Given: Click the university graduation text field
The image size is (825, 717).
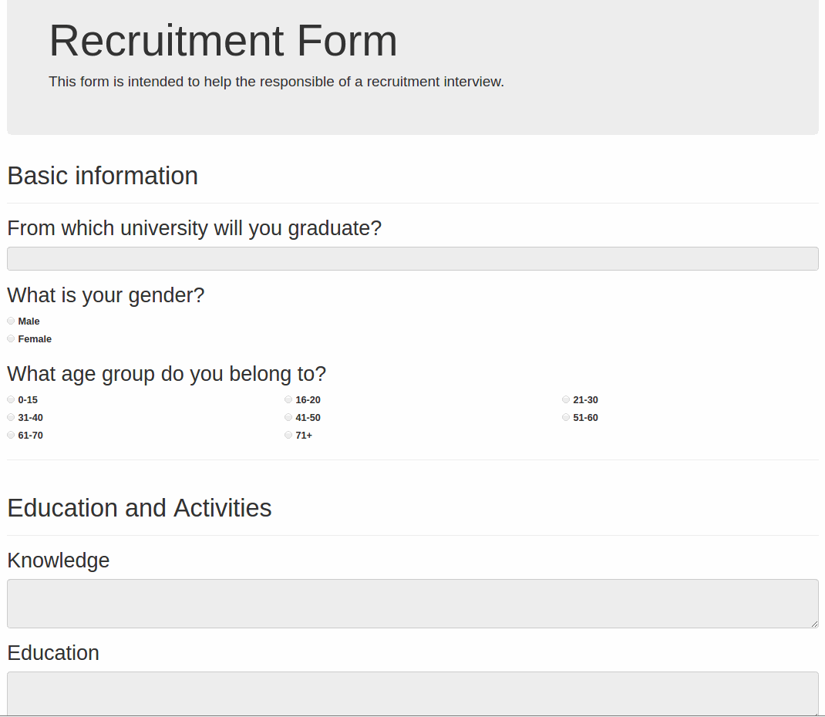Looking at the screenshot, I should (x=412, y=259).
